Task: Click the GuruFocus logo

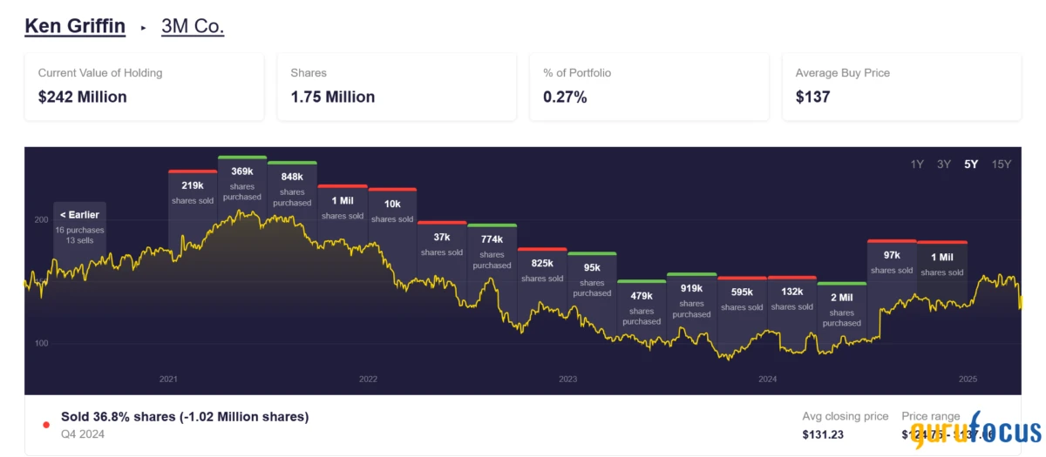Action: click(975, 432)
